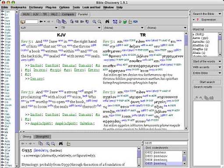Open the Rev 5:1 verse label in KJV column
The height and width of the screenshot is (168, 224).
pos(27,42)
